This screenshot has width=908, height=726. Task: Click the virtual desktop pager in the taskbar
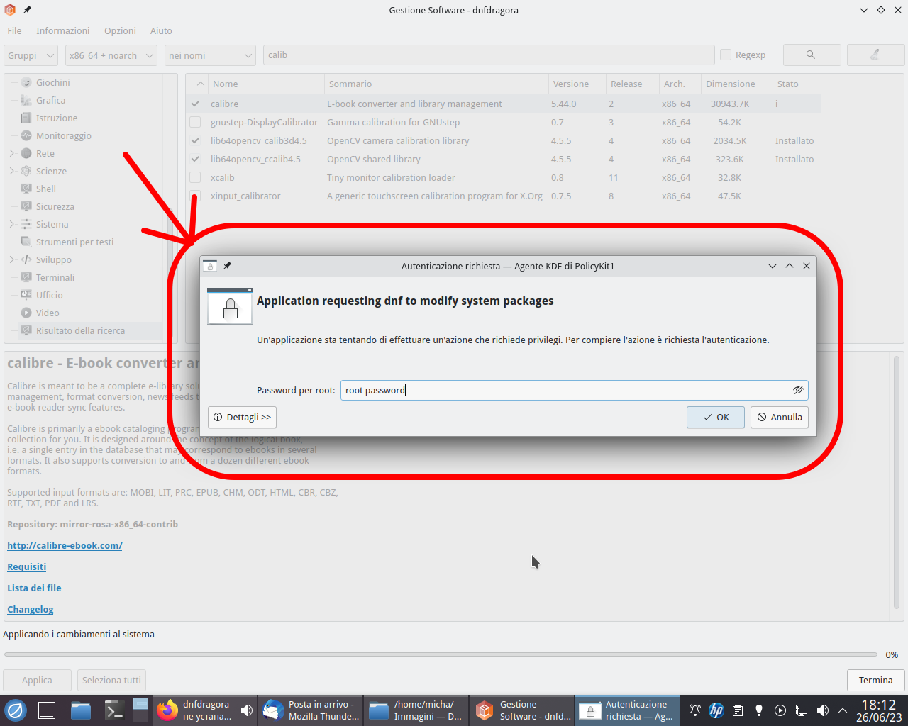pos(140,710)
